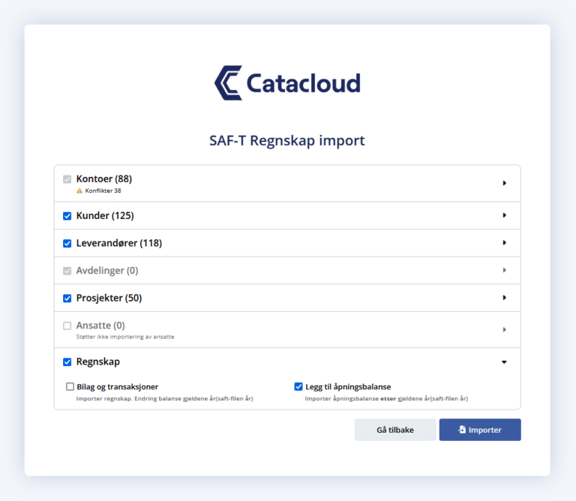The height and width of the screenshot is (501, 576).
Task: Enable Bilag og transaksjoner checkbox
Action: 70,387
